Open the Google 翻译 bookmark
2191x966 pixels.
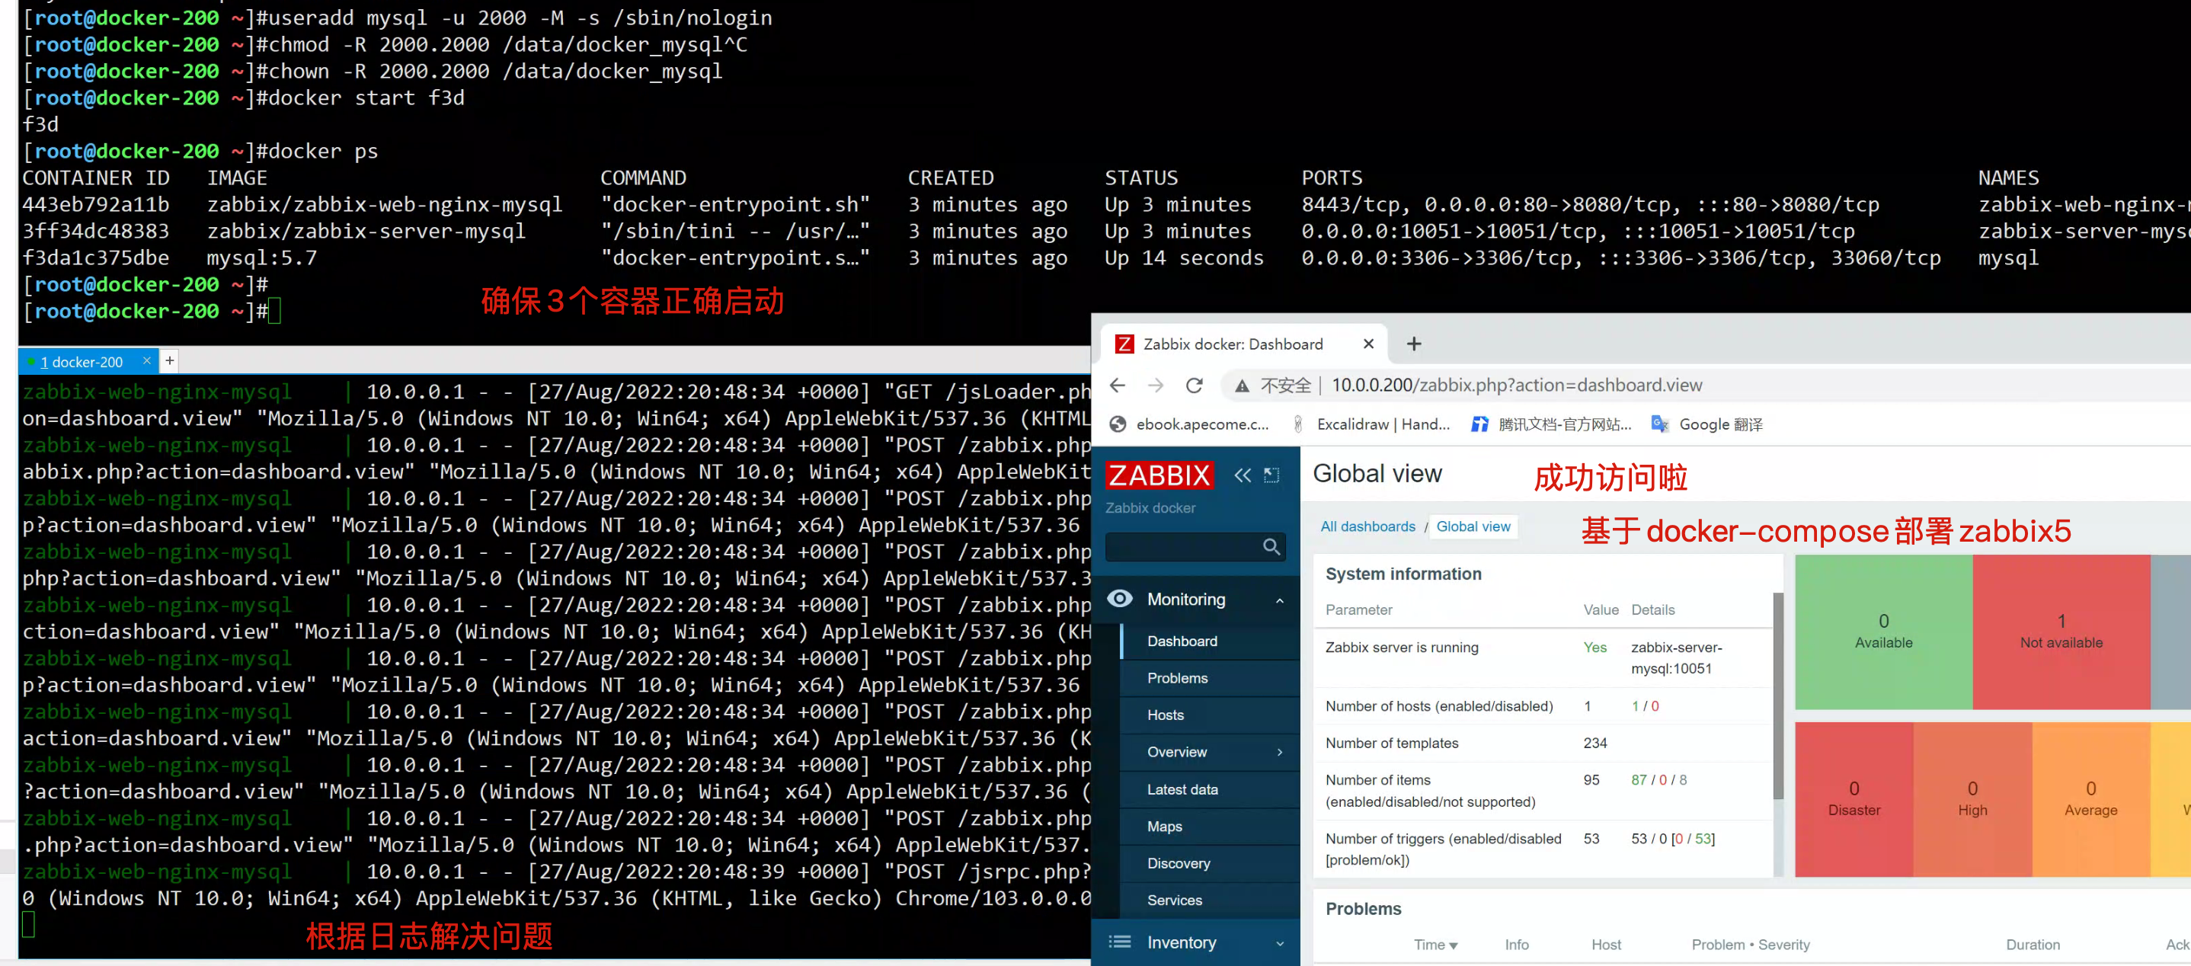click(1719, 424)
